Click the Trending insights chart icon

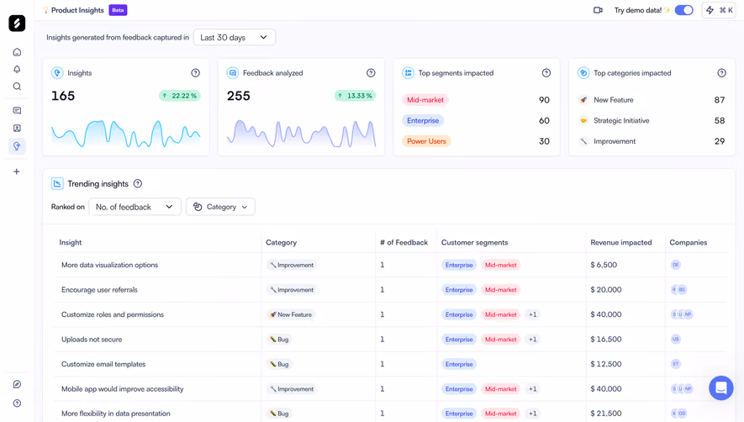point(57,184)
